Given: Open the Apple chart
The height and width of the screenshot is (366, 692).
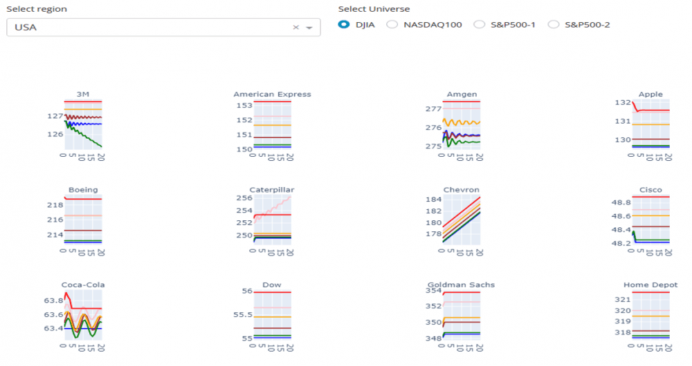Looking at the screenshot, I should [x=651, y=124].
